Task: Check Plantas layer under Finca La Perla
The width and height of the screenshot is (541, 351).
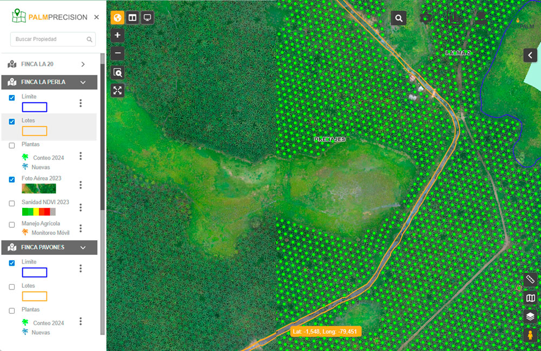Action: [x=12, y=145]
